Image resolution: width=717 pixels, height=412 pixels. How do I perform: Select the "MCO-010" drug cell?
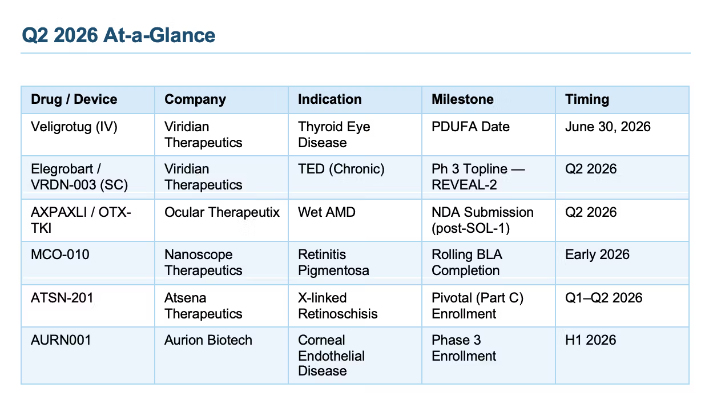[61, 255]
